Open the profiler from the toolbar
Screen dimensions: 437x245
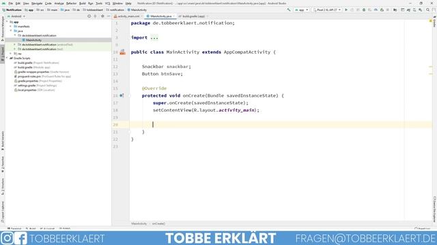click(x=376, y=10)
